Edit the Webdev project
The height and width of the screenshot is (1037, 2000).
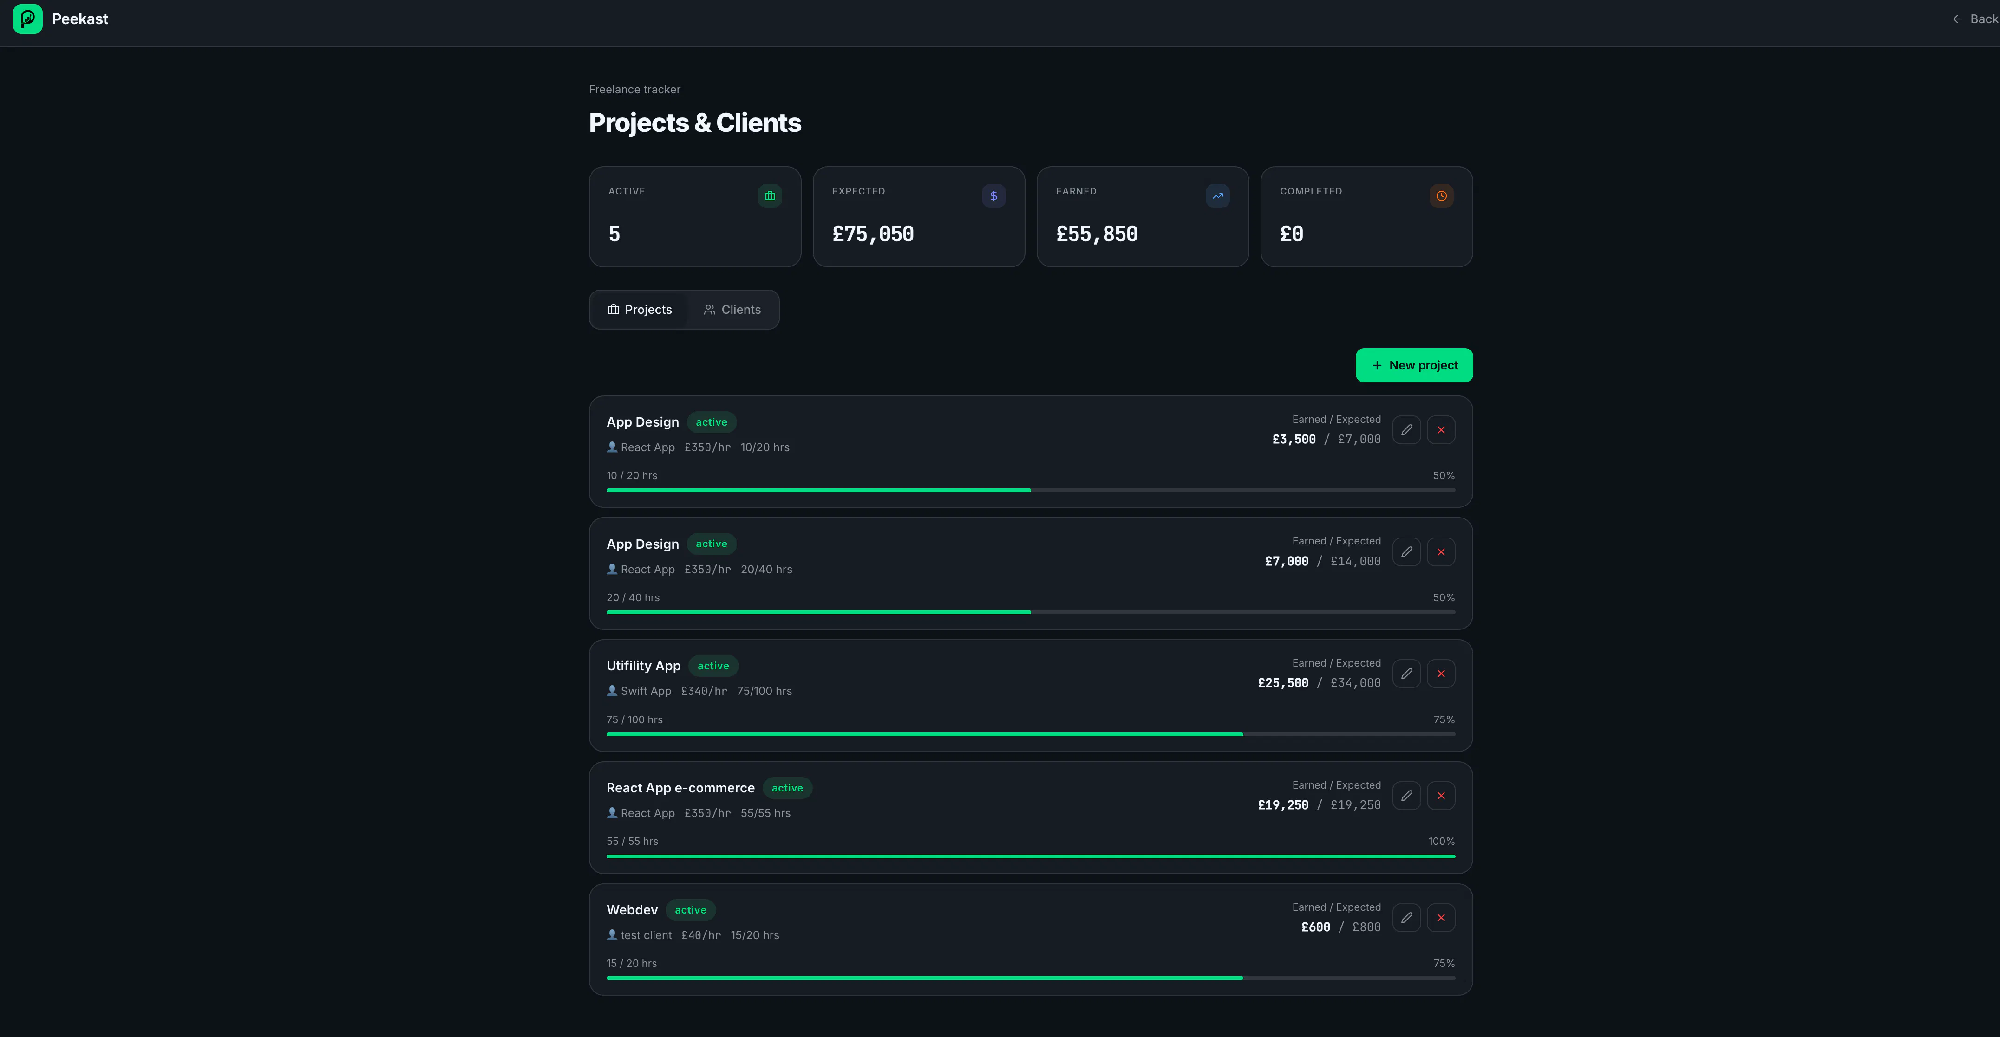point(1406,917)
